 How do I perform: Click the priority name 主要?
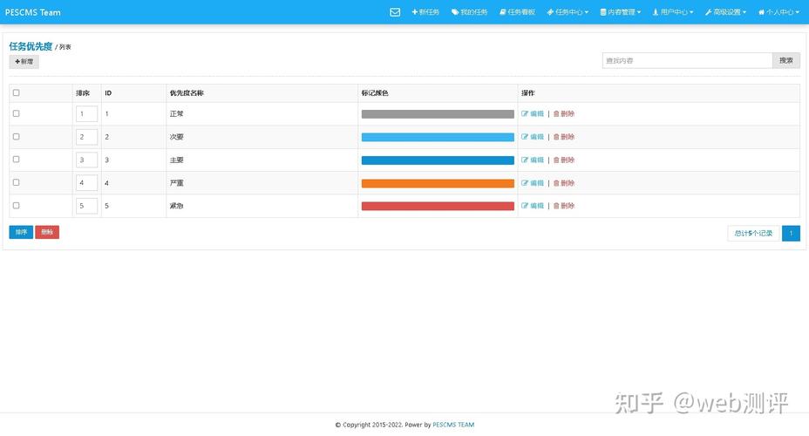tap(176, 160)
